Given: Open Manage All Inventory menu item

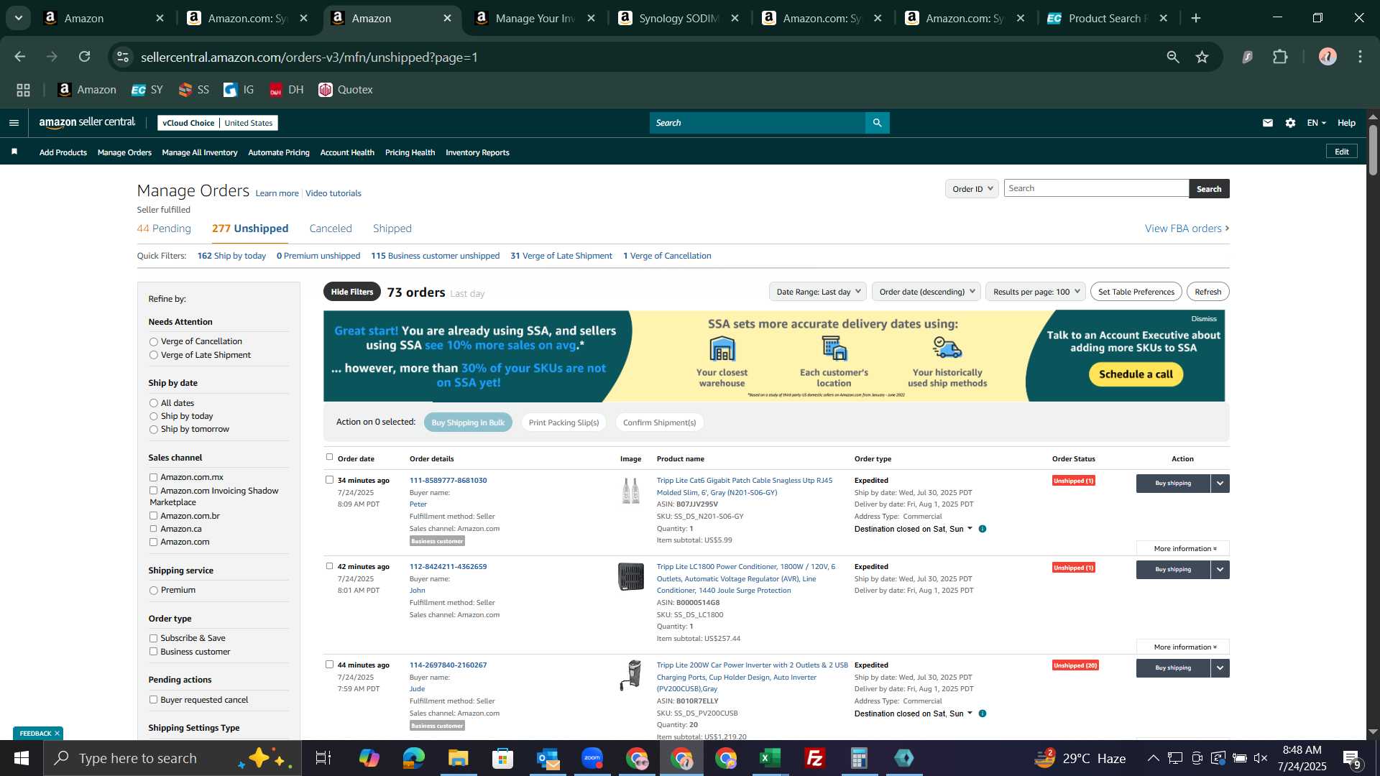Looking at the screenshot, I should [199, 152].
